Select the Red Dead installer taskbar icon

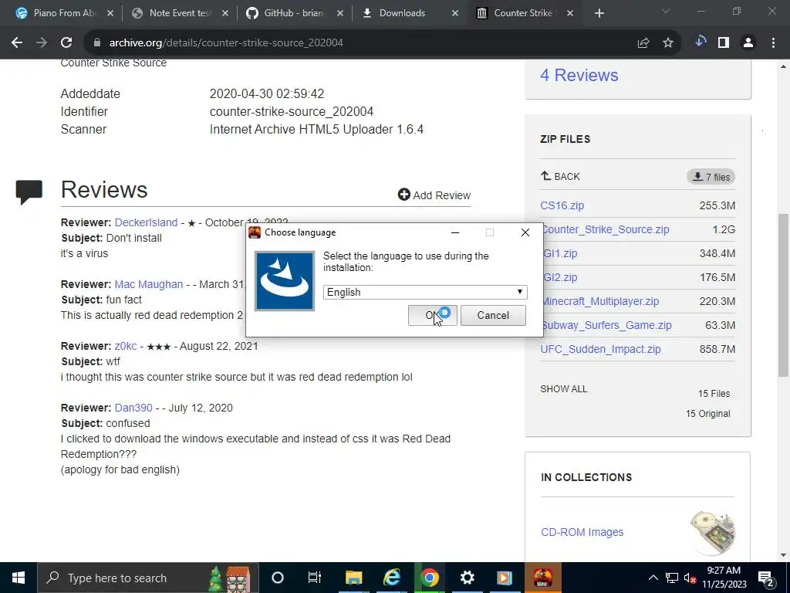[543, 578]
